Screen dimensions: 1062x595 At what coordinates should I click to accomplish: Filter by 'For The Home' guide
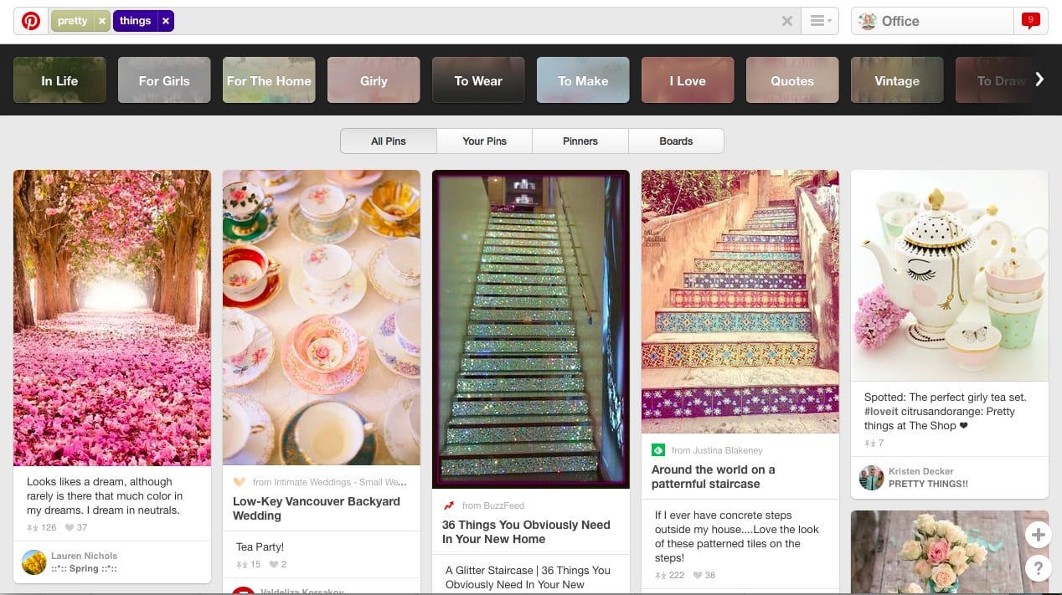[269, 80]
